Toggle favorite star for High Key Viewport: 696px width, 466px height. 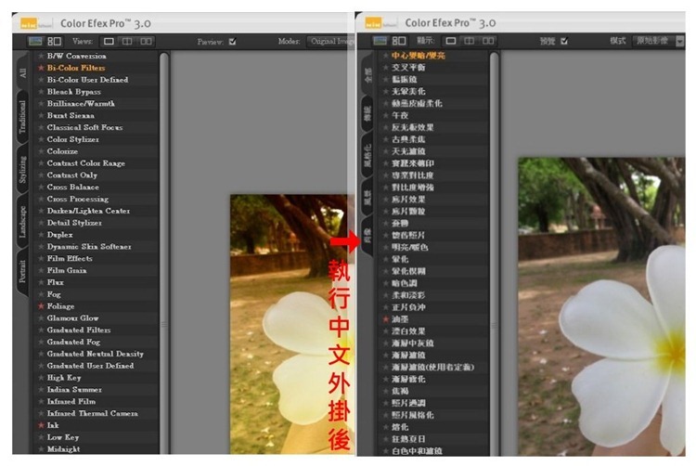coord(41,378)
